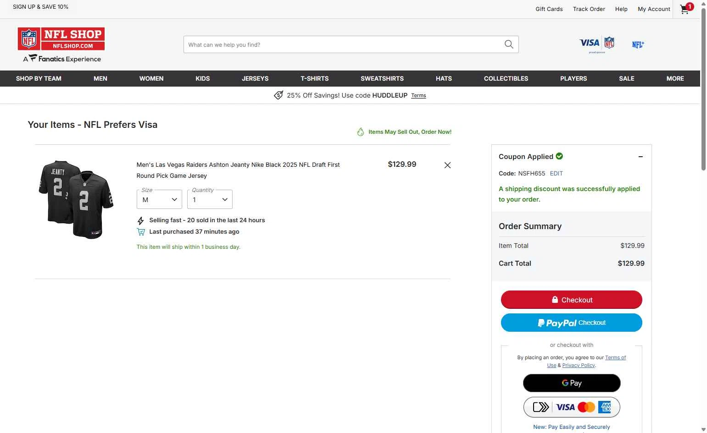Collapse the Coupon Applied section

point(640,157)
